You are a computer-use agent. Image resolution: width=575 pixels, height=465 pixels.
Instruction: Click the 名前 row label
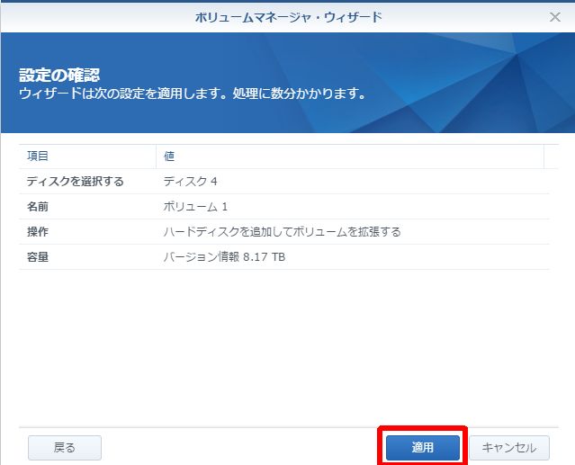(38, 207)
